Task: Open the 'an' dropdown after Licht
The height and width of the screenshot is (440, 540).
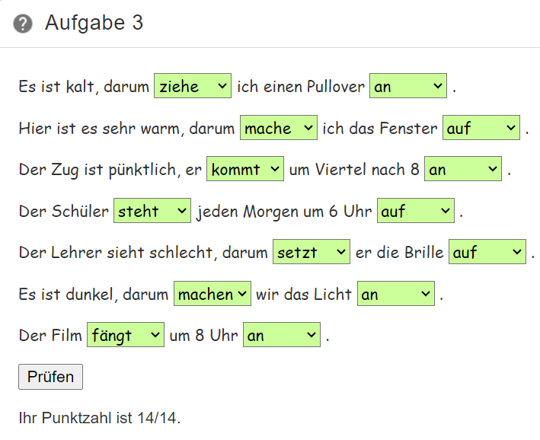Action: pos(396,294)
